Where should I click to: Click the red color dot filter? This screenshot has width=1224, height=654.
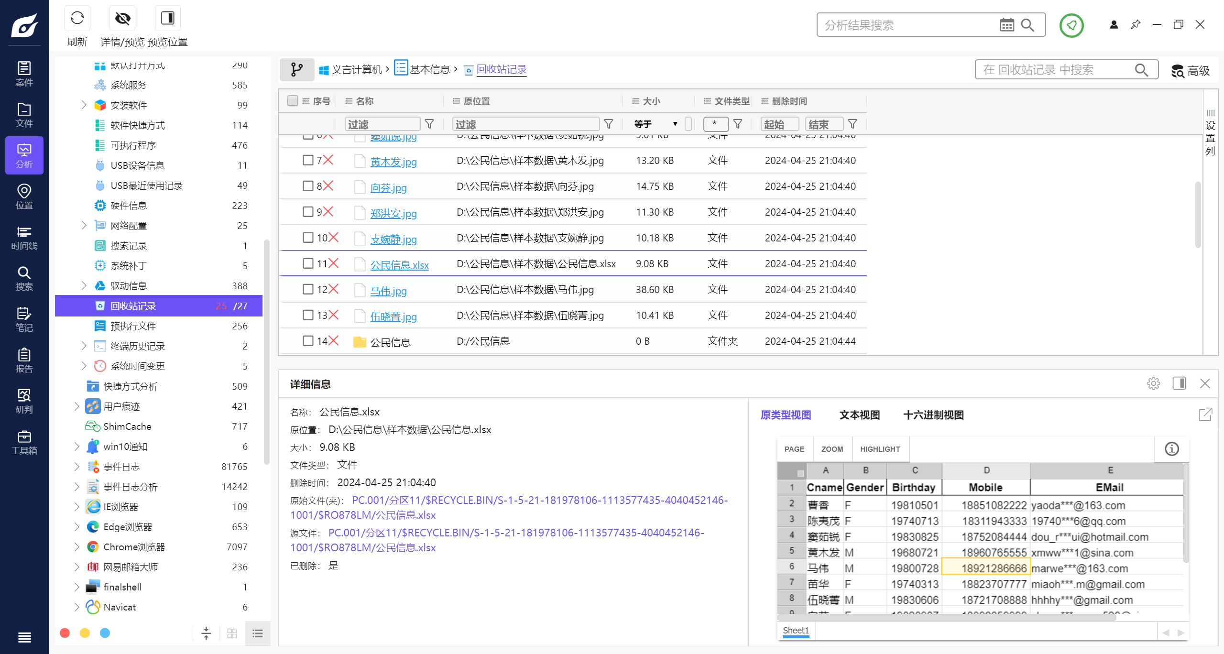tap(65, 633)
